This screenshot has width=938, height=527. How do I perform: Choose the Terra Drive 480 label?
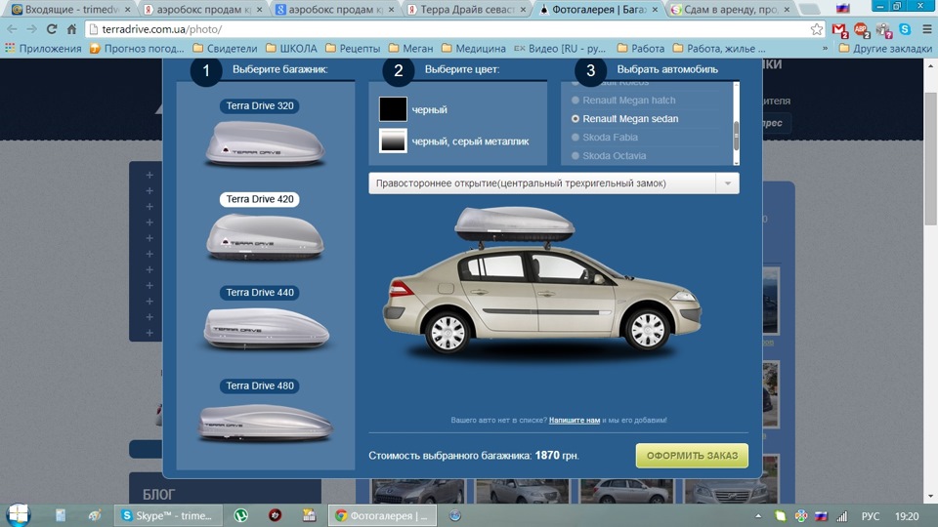pos(260,385)
